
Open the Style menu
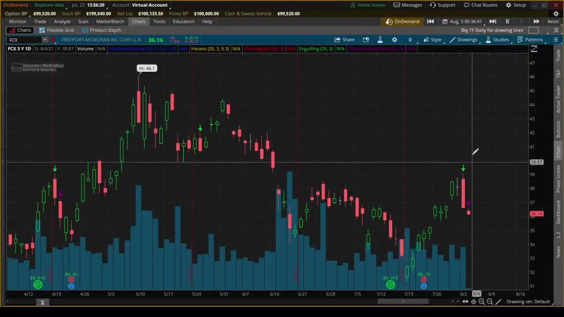tap(432, 40)
